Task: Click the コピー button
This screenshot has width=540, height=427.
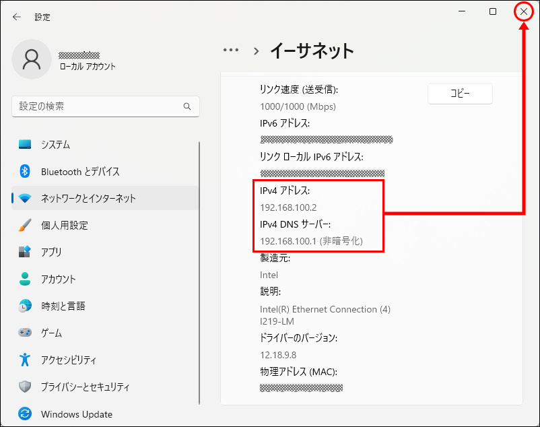Action: pos(460,94)
